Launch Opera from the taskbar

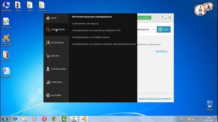pos(44,119)
